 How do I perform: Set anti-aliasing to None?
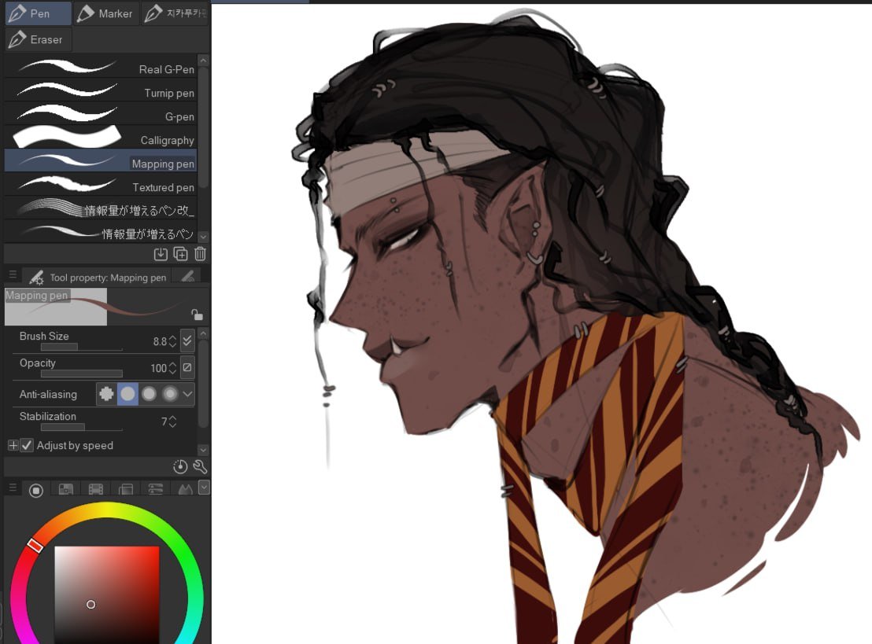click(x=106, y=394)
